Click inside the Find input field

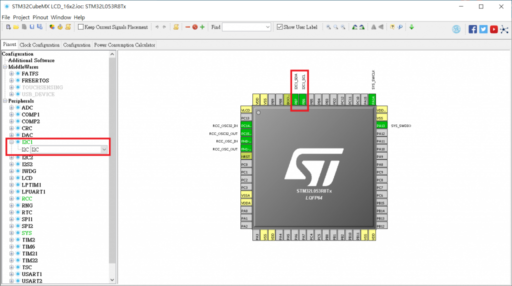243,27
